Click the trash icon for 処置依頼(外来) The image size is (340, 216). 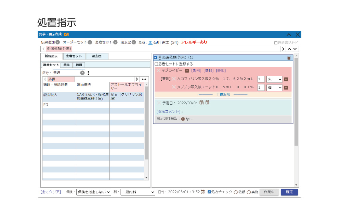coord(289,58)
